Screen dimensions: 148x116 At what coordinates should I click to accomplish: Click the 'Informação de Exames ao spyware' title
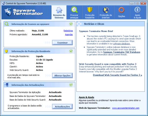30,24
